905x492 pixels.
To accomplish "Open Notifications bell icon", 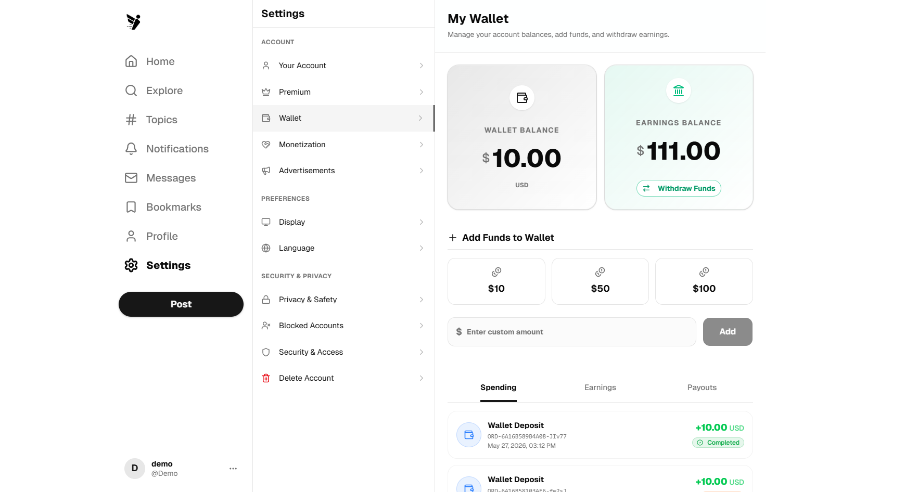I will 131,149.
